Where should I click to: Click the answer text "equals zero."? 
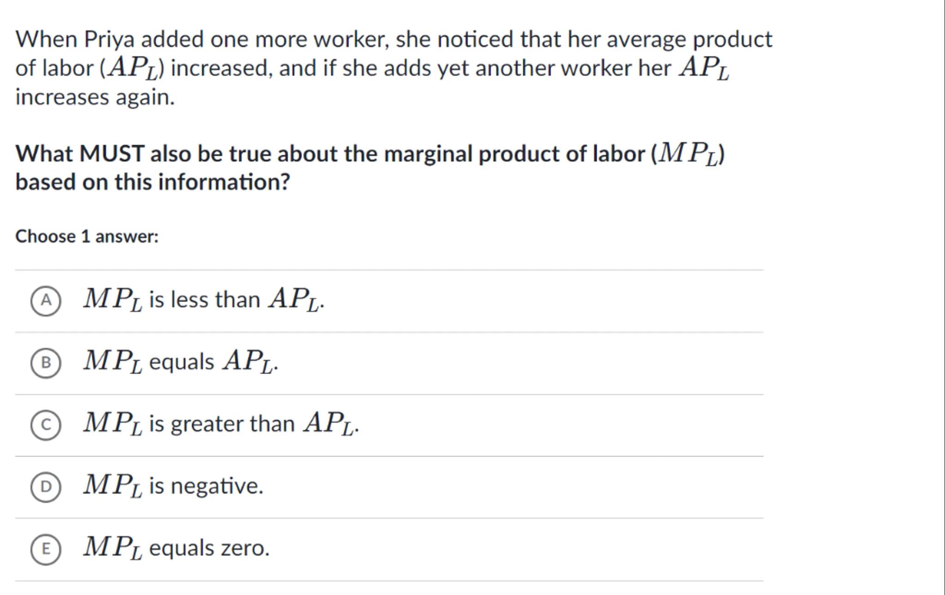209,548
